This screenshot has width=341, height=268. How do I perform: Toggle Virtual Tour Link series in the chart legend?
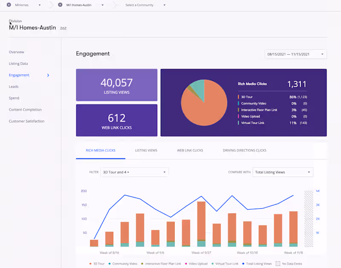(x=225, y=264)
